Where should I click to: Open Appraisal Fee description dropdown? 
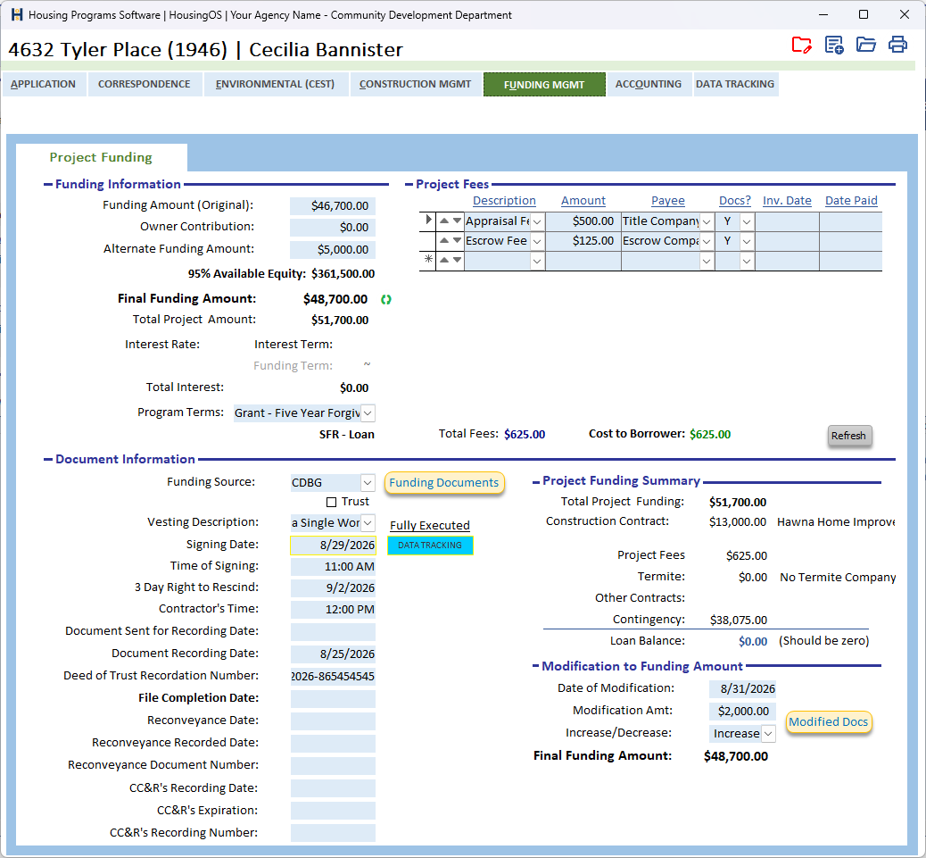pos(537,222)
